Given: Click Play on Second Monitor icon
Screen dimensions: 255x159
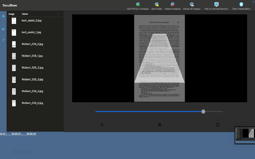Looking at the screenshot, I should coord(216,4).
